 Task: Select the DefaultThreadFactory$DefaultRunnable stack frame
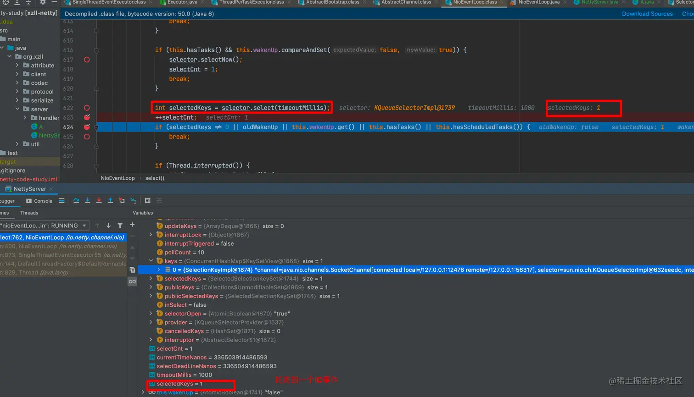[63, 264]
